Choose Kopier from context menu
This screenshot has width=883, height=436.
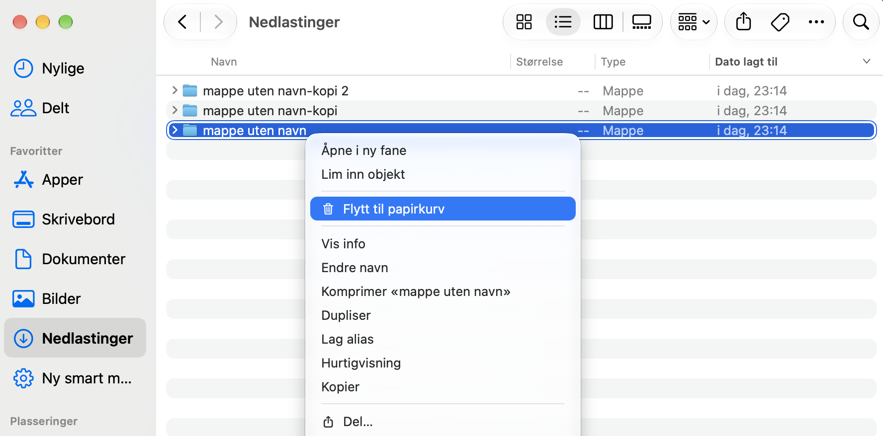pyautogui.click(x=442, y=387)
